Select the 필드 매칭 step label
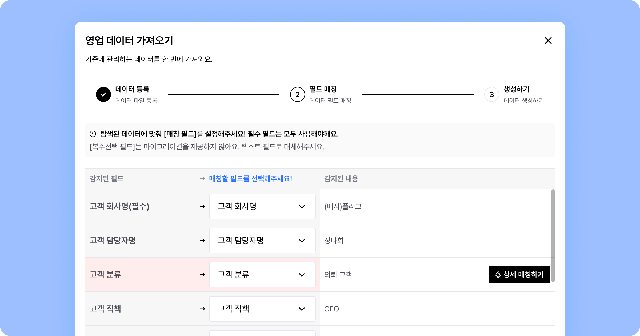 [323, 89]
